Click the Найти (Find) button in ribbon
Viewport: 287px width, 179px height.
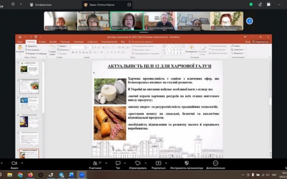236,46
